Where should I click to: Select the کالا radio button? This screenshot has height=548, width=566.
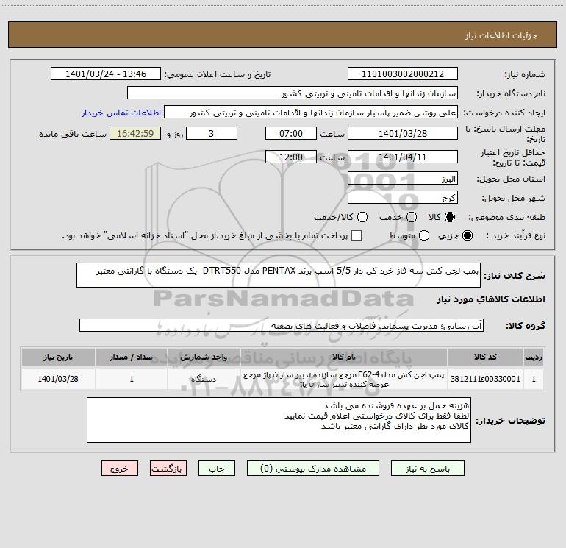(x=450, y=217)
